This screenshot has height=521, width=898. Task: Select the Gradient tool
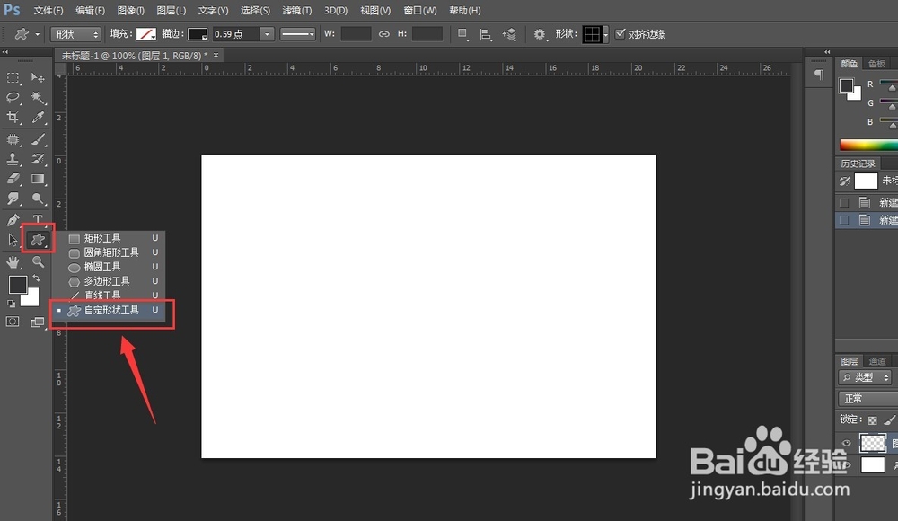[38, 179]
